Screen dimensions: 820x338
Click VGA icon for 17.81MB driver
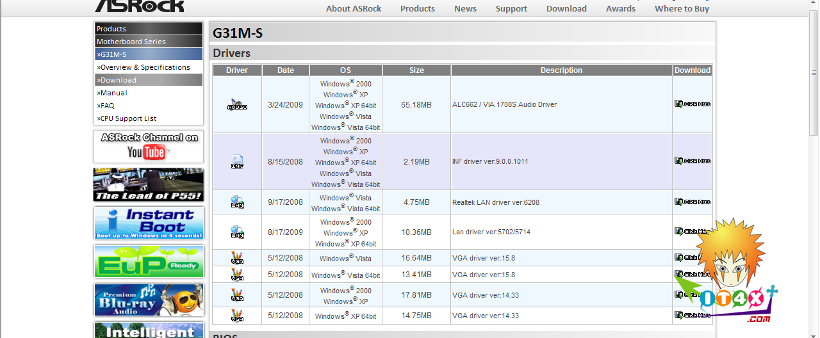(x=237, y=295)
